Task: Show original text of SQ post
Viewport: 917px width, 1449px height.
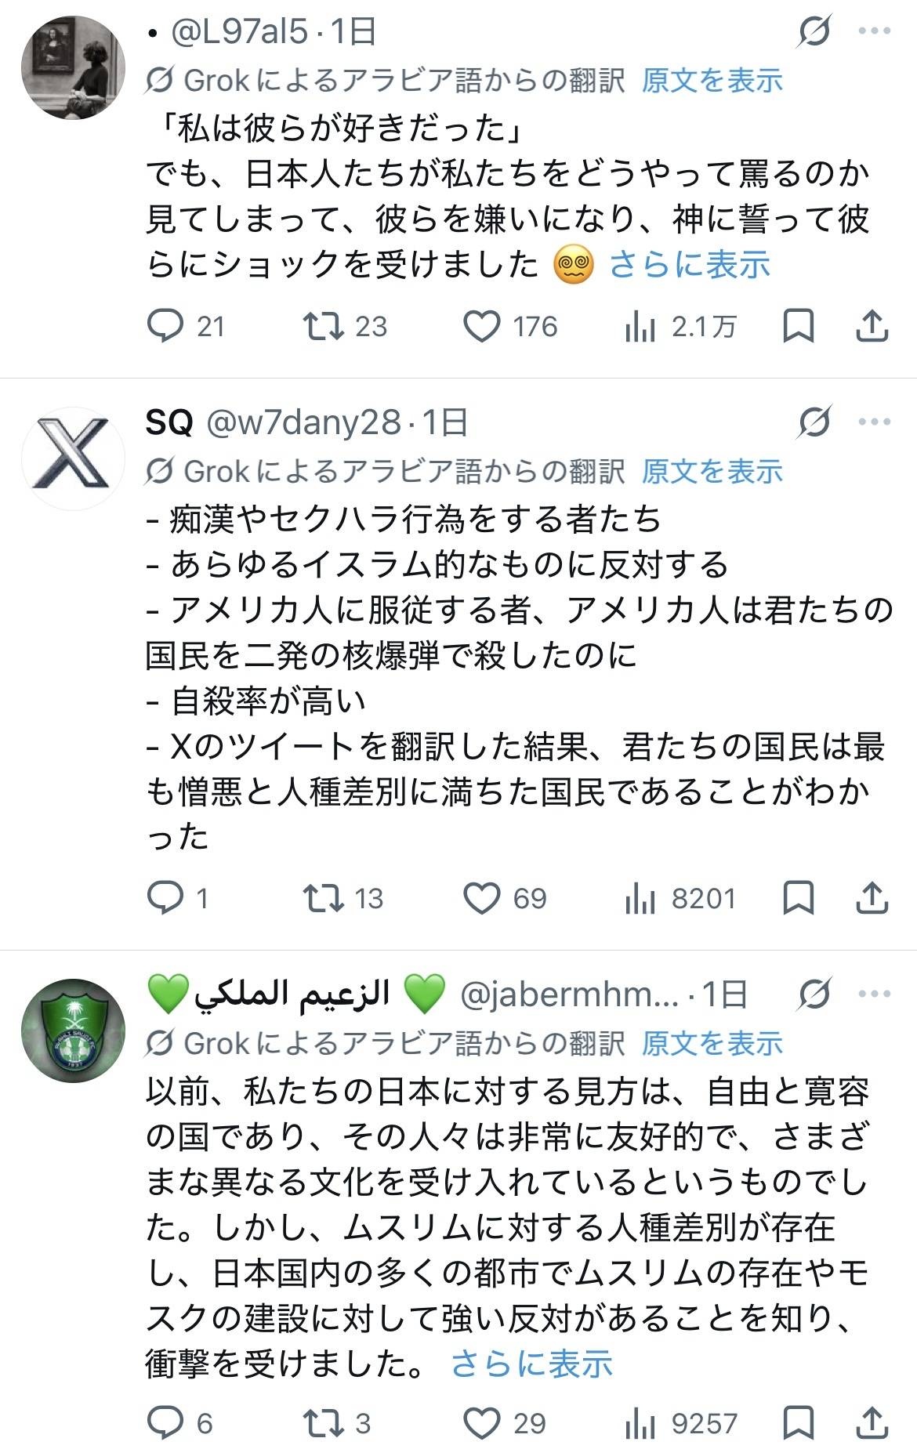Action: point(712,472)
